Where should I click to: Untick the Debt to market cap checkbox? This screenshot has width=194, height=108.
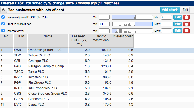pos(3,24)
